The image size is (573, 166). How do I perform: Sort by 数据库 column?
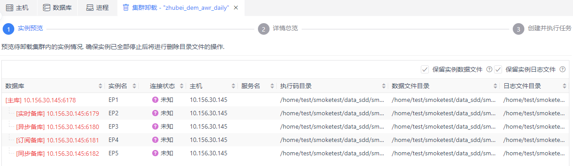tap(100, 86)
